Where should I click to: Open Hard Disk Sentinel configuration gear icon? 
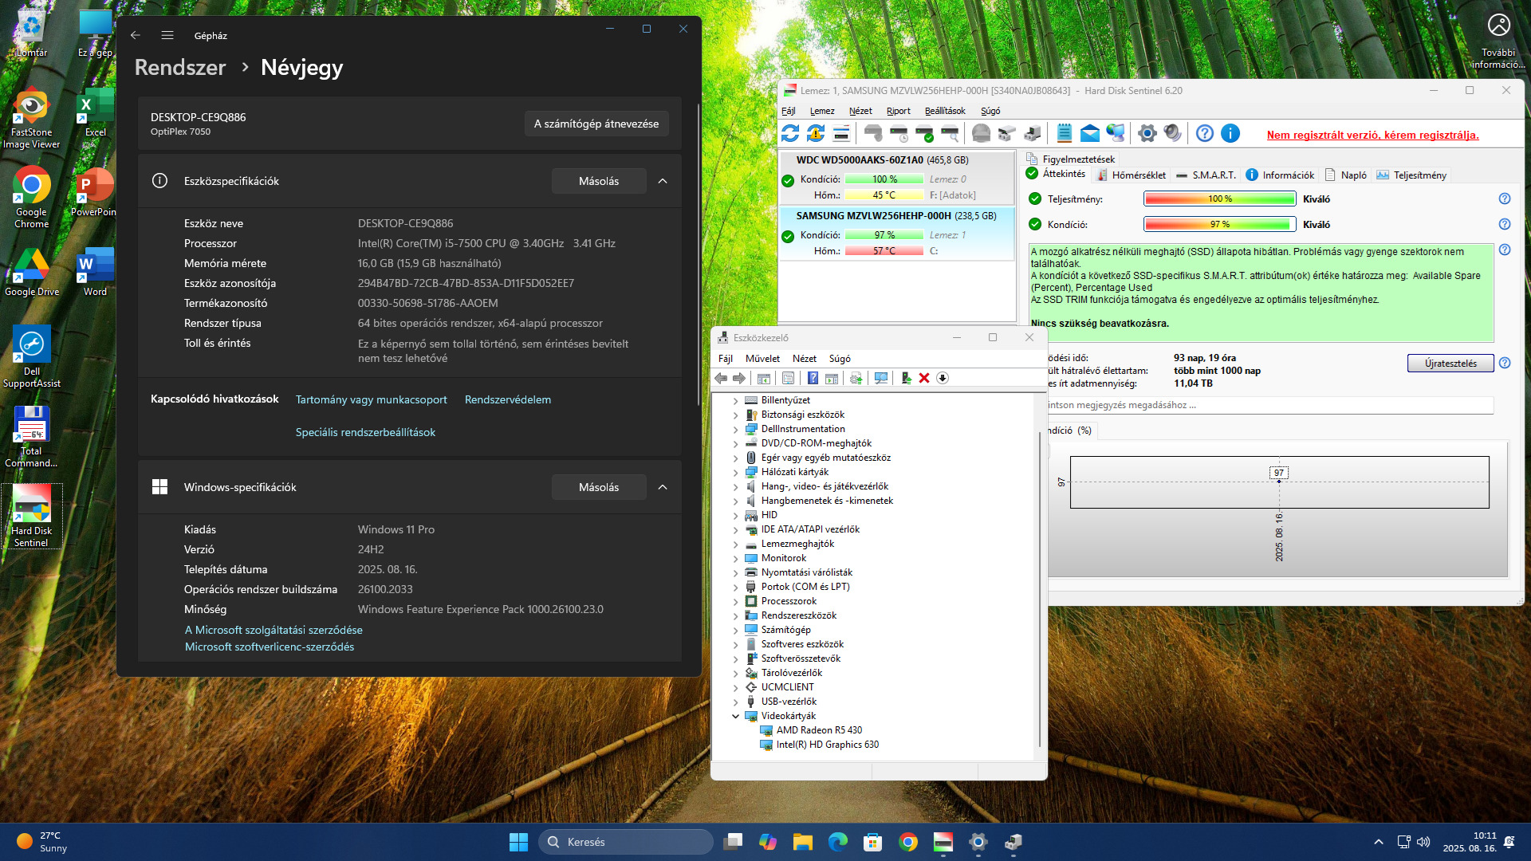click(1147, 133)
